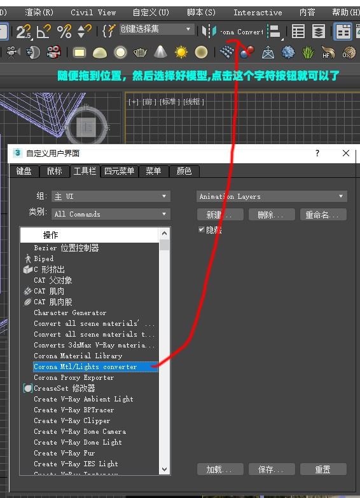This screenshot has width=360, height=498.
Task: Click the 保存 button
Action: coord(272,469)
